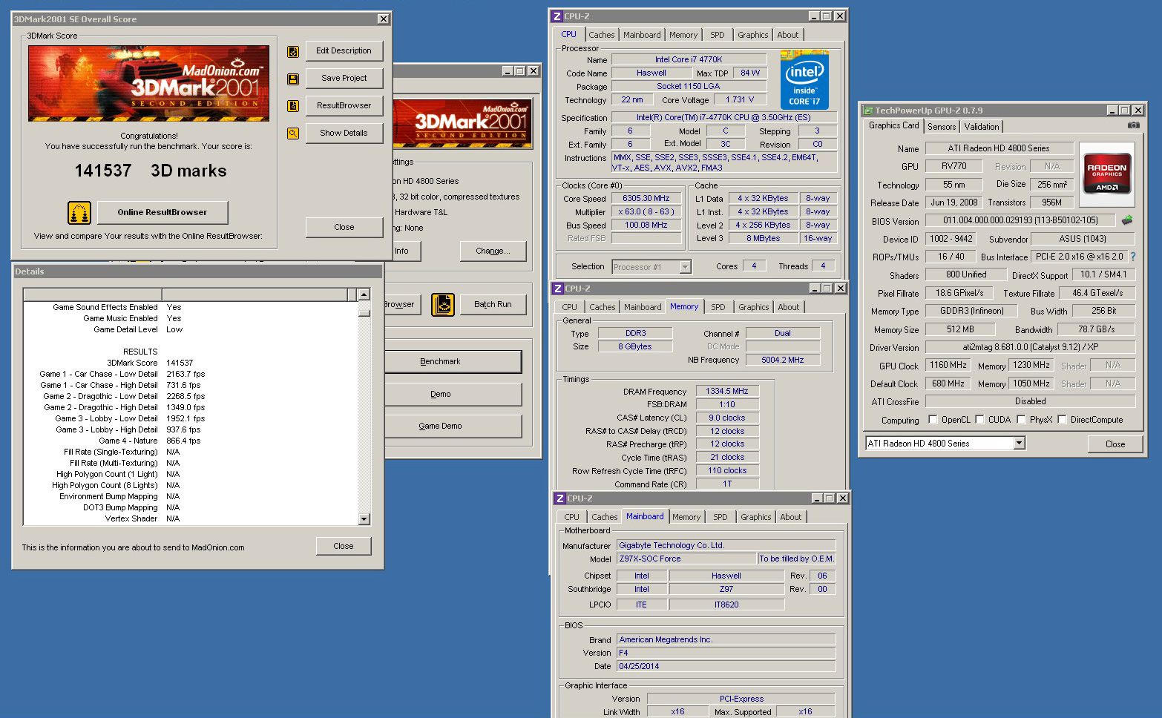This screenshot has width=1162, height=718.
Task: Click the Bus Interface question mark help icon
Action: [1133, 257]
